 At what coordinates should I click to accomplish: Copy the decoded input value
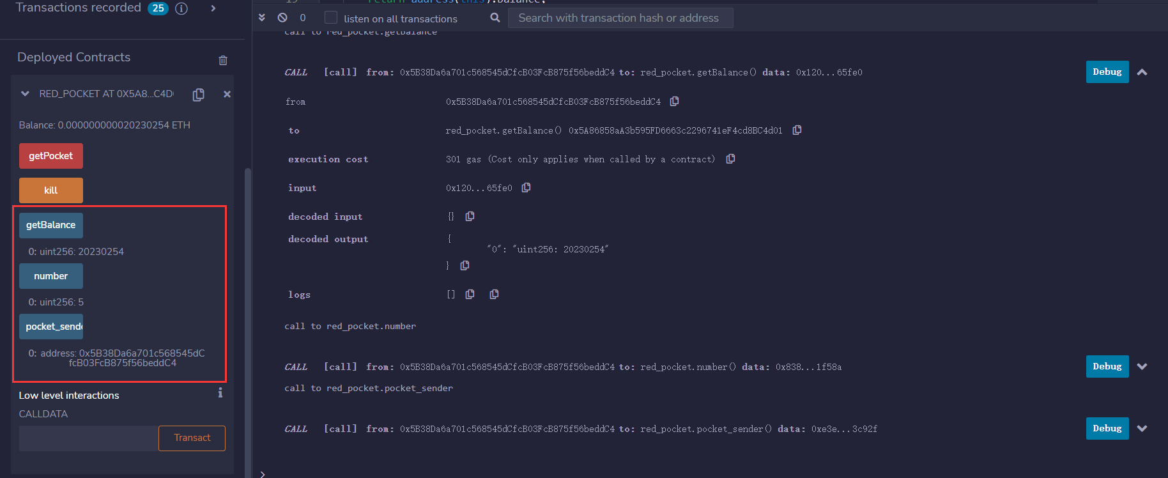[x=470, y=216]
